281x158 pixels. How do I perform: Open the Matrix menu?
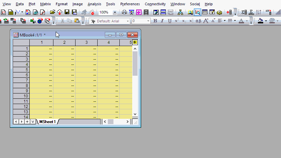45,4
